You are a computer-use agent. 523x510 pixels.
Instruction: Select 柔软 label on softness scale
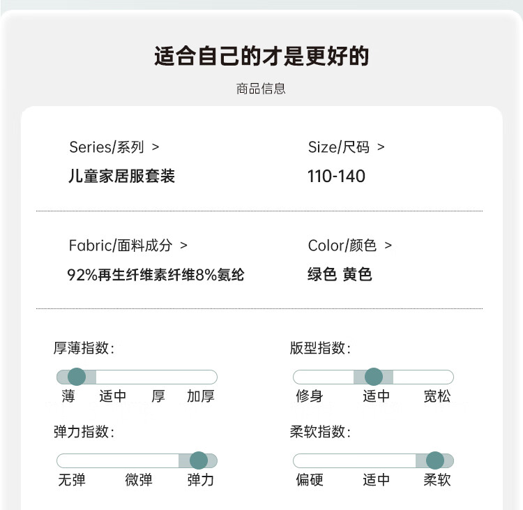437,480
